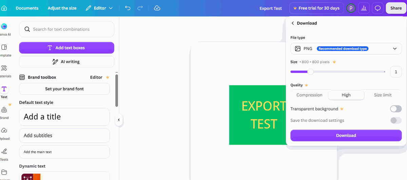Click the size multiplier field showing 1
Screen dimensions: 407x180
pyautogui.click(x=396, y=72)
